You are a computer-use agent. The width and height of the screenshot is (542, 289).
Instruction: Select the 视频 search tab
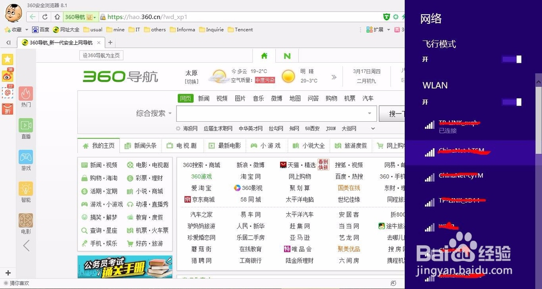tap(222, 98)
